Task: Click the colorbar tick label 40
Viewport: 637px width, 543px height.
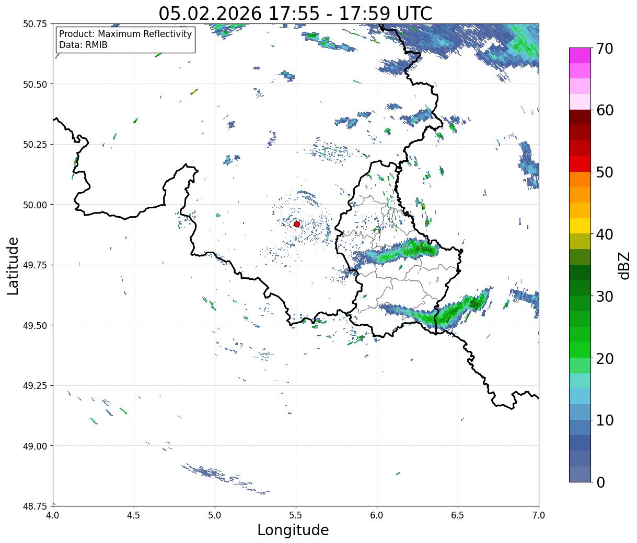Action: (x=605, y=234)
